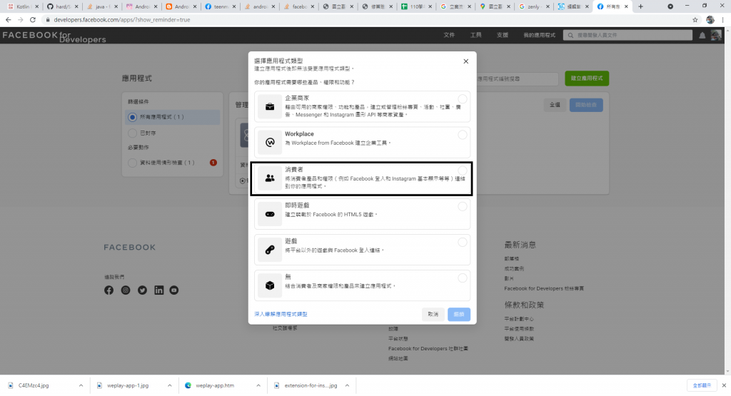Open 平台計劃中心 footer link

(519, 319)
